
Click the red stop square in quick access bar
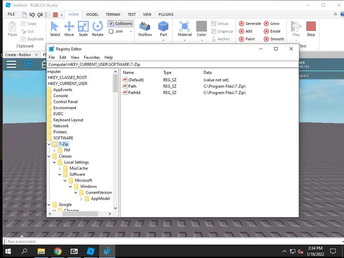(x=55, y=15)
